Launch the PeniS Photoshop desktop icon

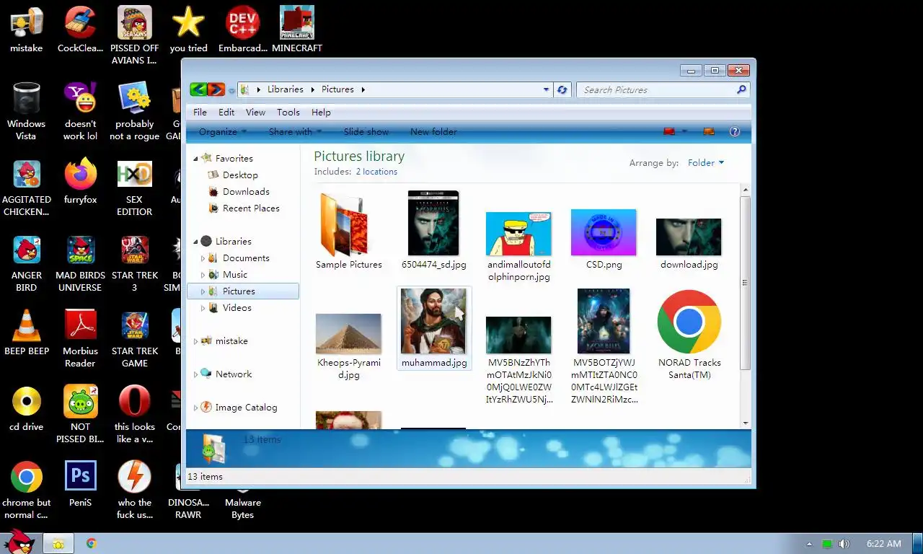[x=80, y=483]
